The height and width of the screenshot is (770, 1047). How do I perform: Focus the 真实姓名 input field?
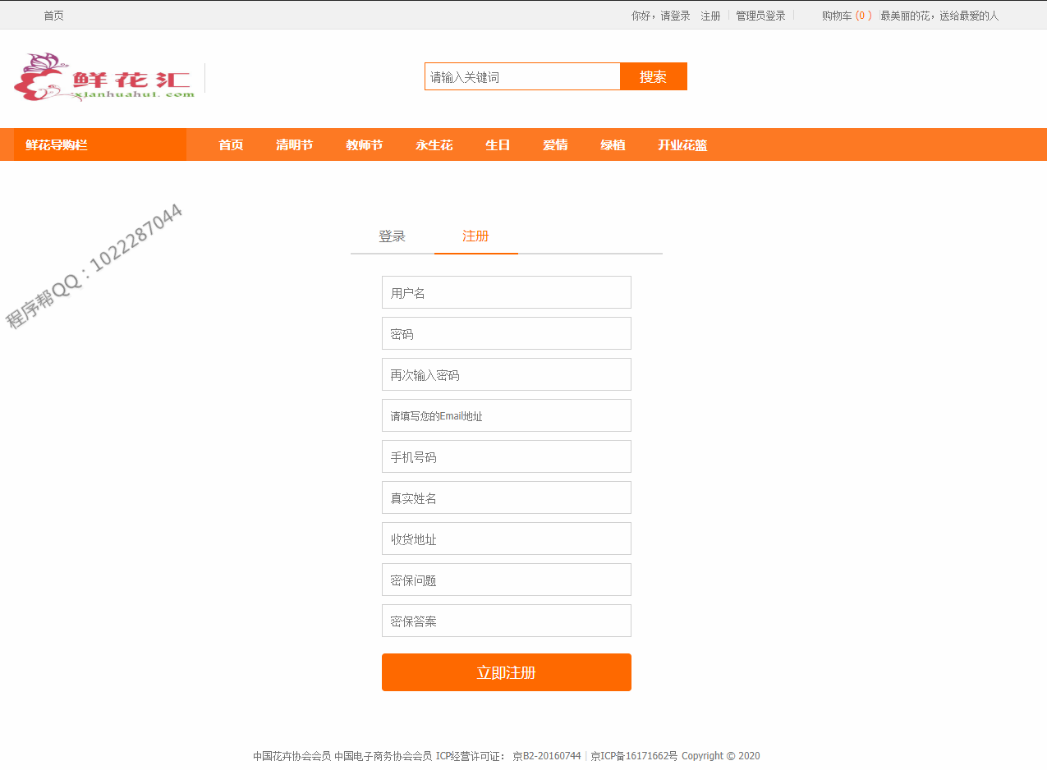click(507, 497)
